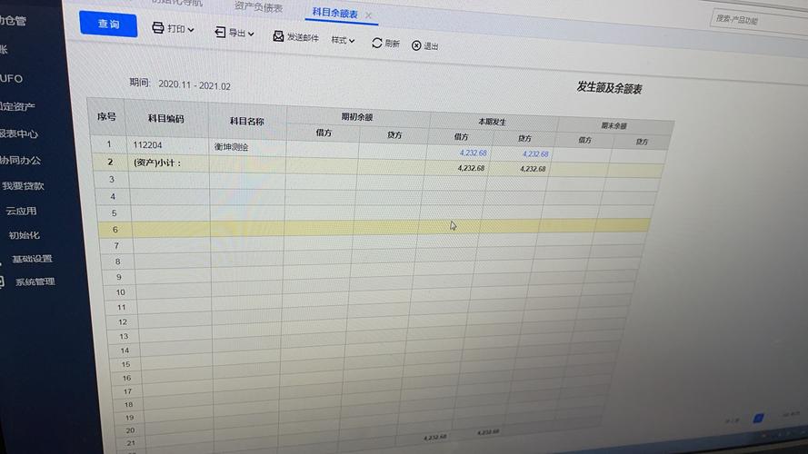Select the 科目余额表 tab
Image resolution: width=808 pixels, height=454 pixels.
[335, 14]
